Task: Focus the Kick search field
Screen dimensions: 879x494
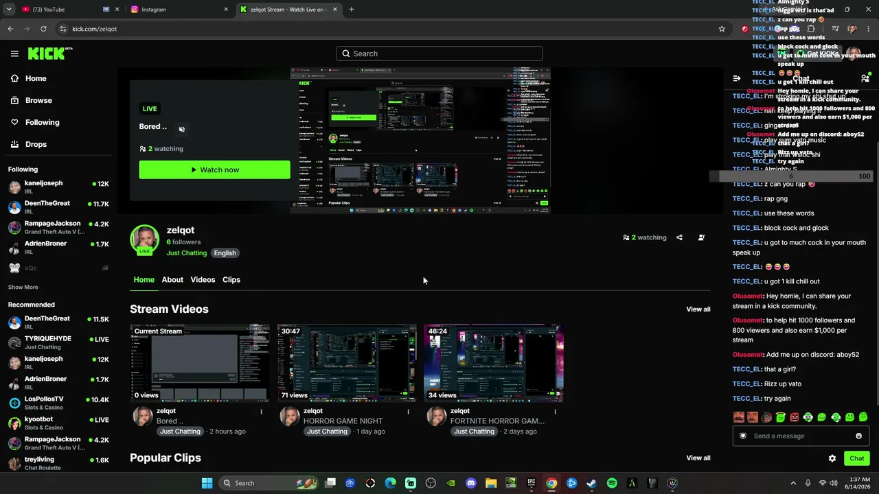Action: (x=439, y=54)
